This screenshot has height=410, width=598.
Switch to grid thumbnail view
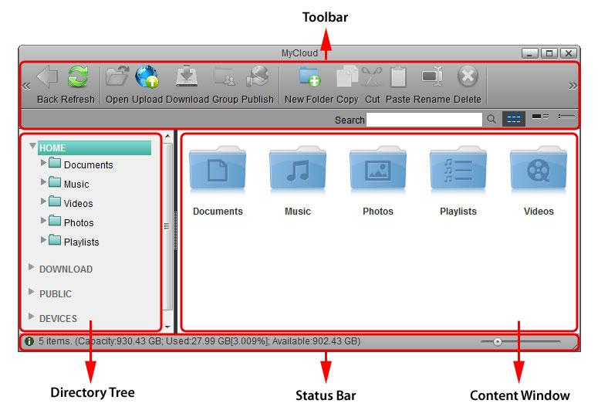[513, 118]
